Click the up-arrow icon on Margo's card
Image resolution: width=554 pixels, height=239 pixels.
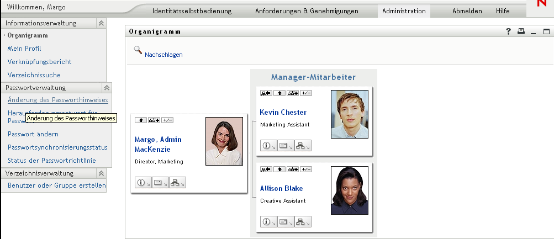click(x=141, y=120)
